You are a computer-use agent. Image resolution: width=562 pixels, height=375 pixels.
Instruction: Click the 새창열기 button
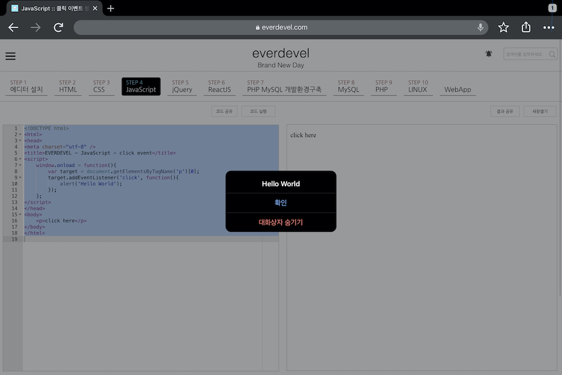tap(540, 111)
